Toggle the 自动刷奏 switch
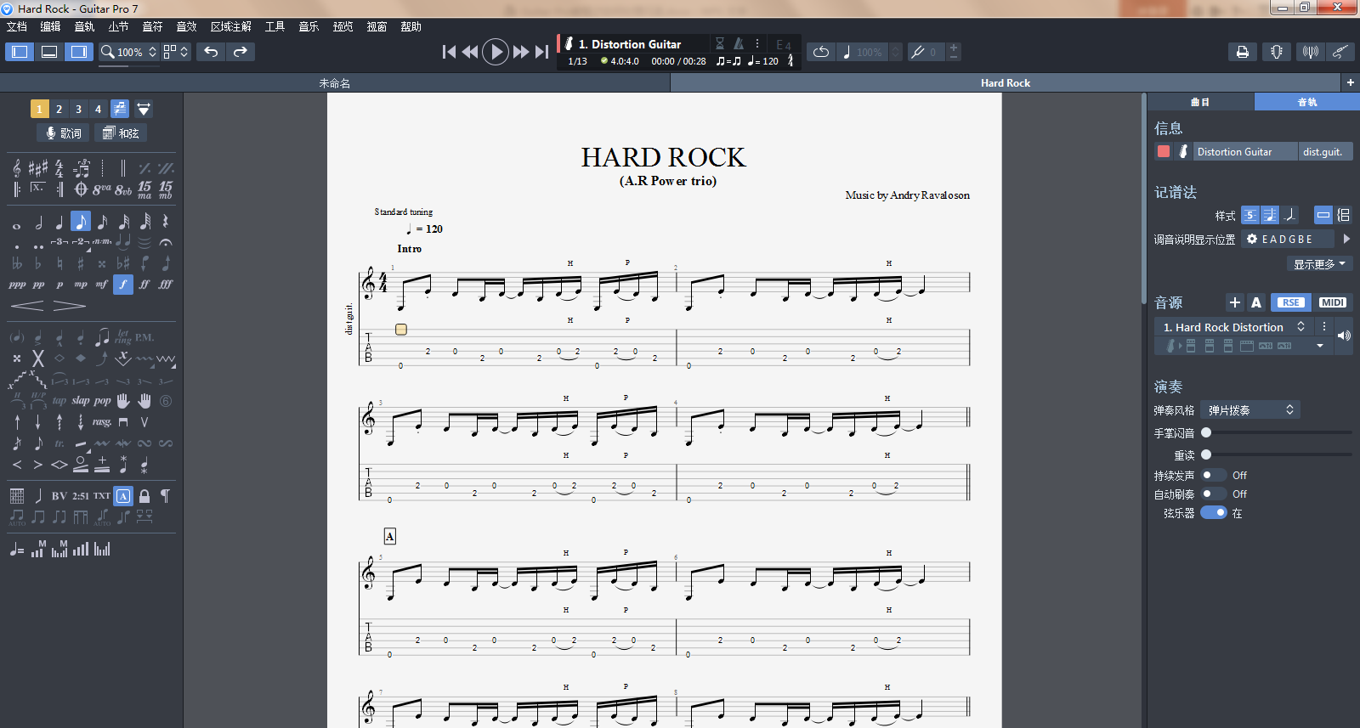1360x728 pixels. point(1213,494)
